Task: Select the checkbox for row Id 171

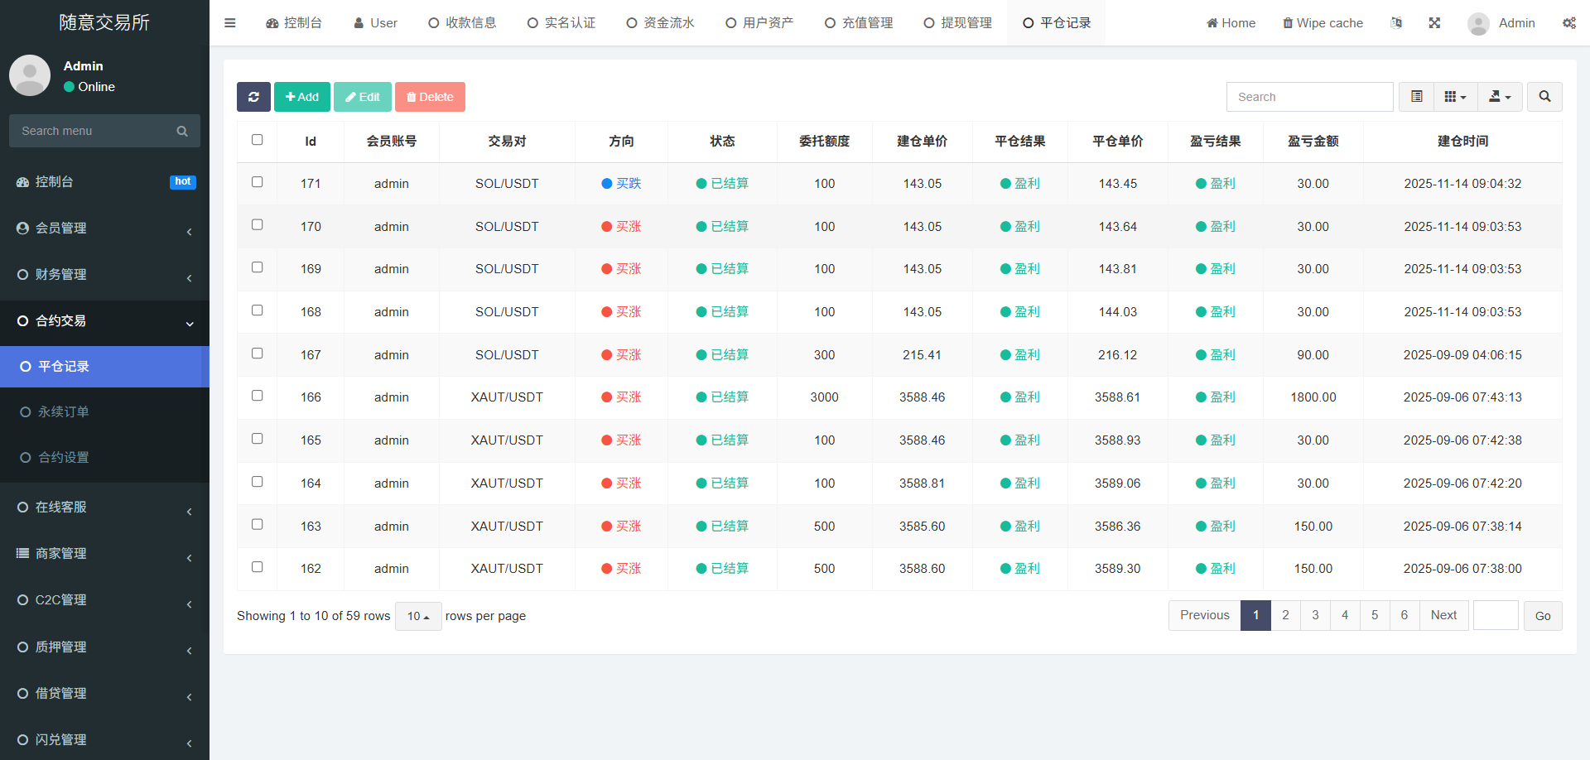Action: 258,182
